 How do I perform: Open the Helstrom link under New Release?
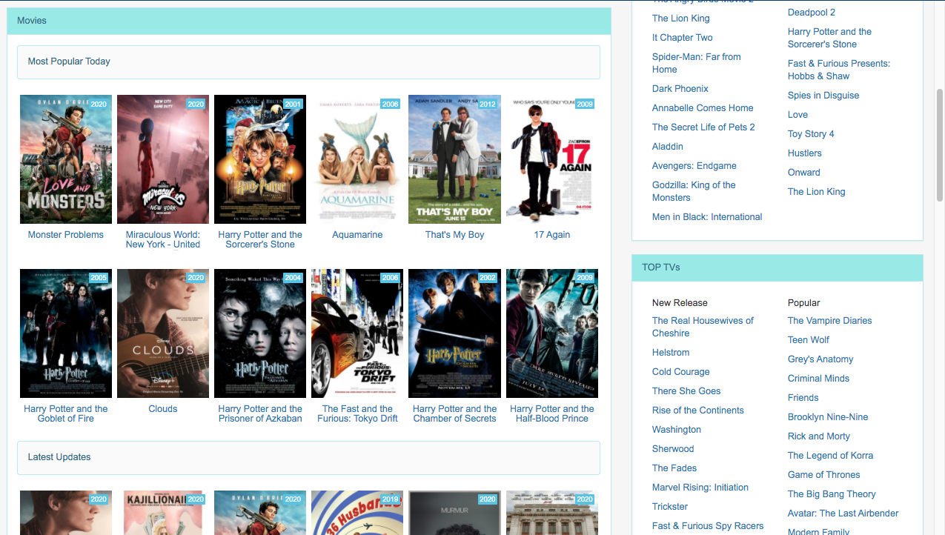click(670, 352)
